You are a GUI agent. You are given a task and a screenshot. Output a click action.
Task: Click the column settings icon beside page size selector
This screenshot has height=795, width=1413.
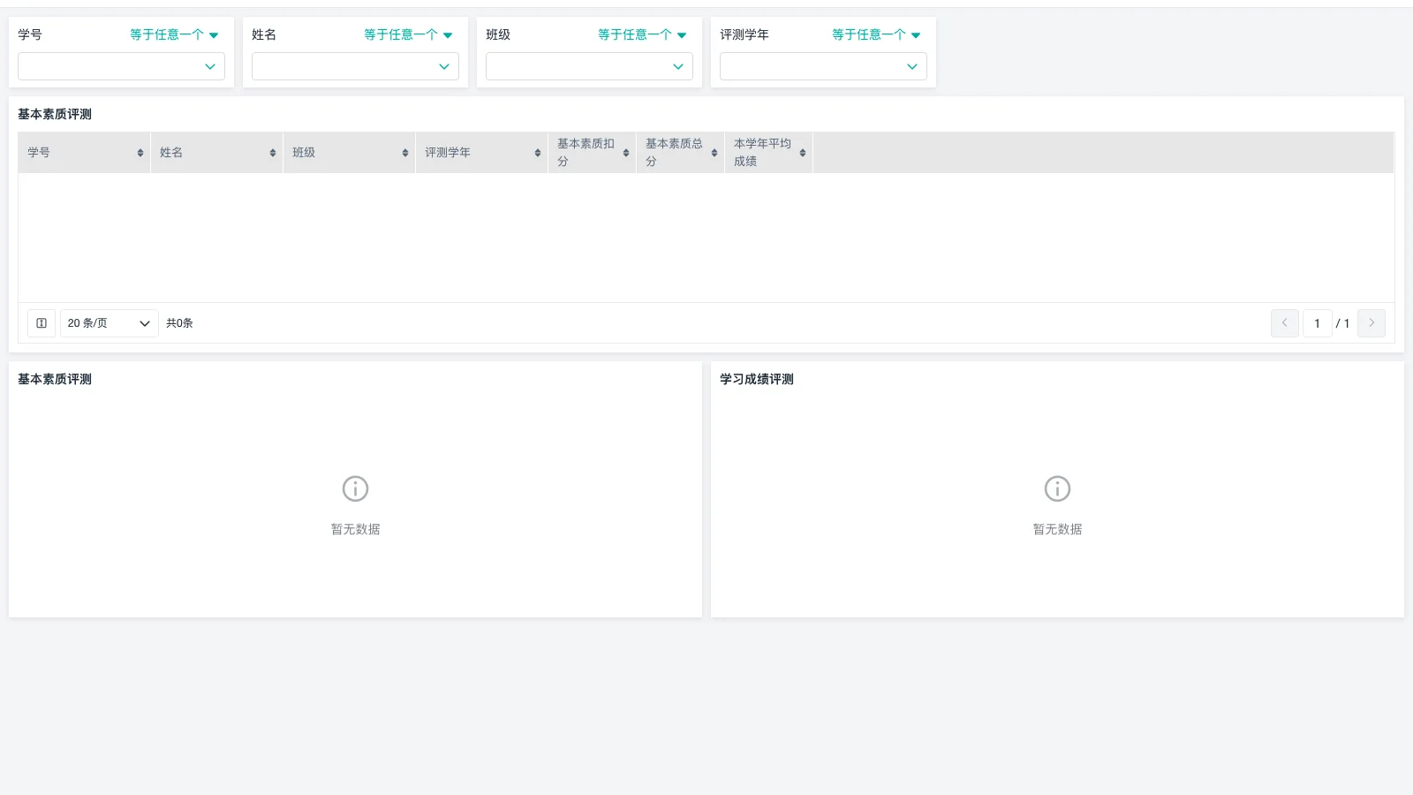click(x=41, y=323)
